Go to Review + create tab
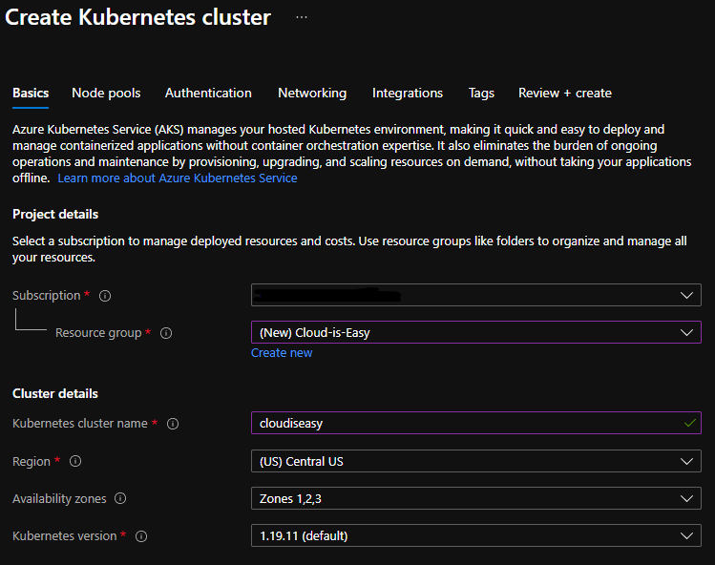This screenshot has width=715, height=565. pyautogui.click(x=565, y=93)
